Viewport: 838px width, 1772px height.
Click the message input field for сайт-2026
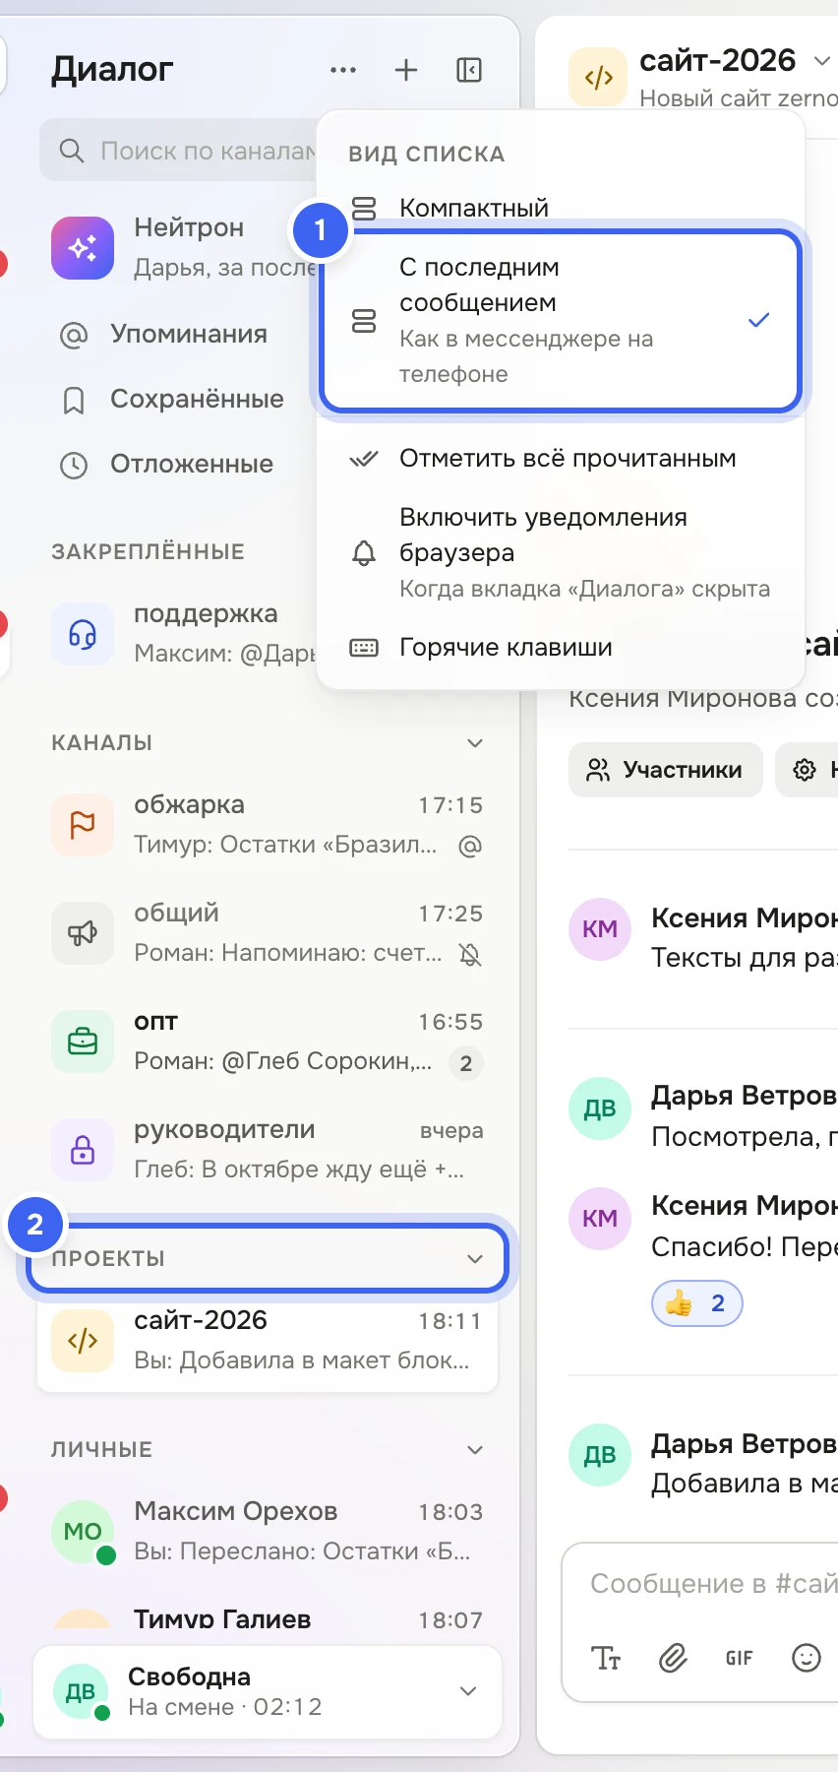(713, 1584)
